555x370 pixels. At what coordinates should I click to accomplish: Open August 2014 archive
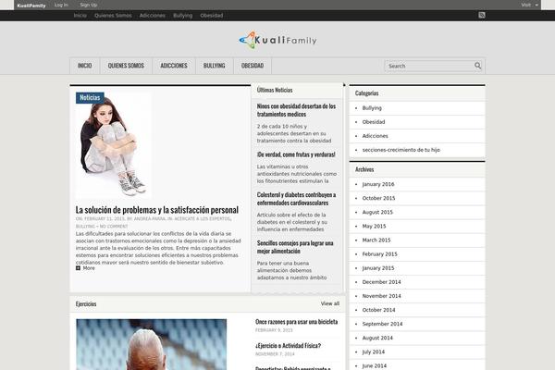click(377, 338)
